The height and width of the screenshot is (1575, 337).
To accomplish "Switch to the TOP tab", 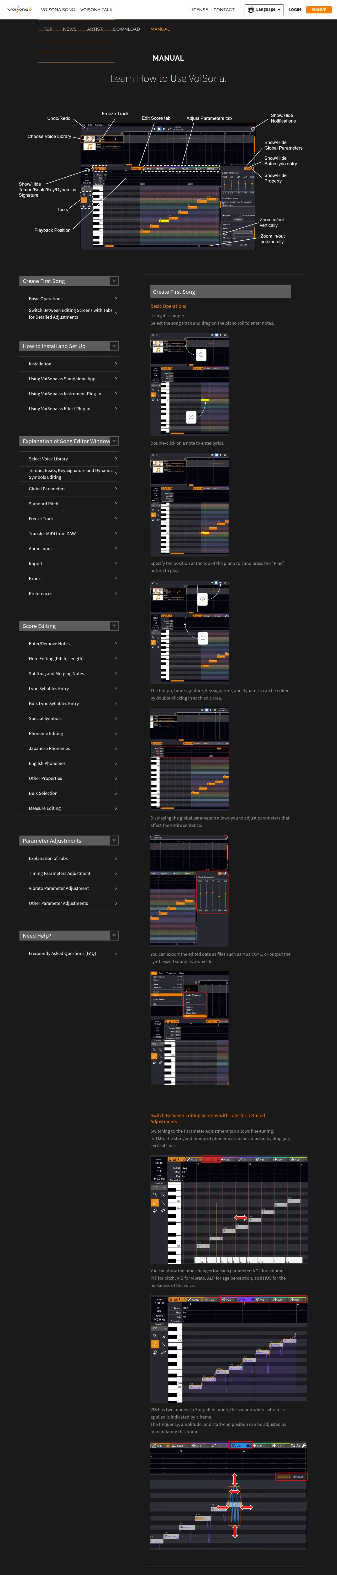I will 48,29.
